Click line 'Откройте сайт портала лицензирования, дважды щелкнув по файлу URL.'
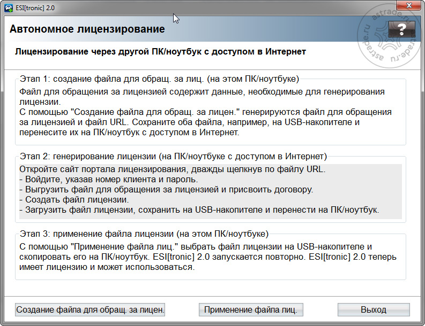 click(x=173, y=169)
